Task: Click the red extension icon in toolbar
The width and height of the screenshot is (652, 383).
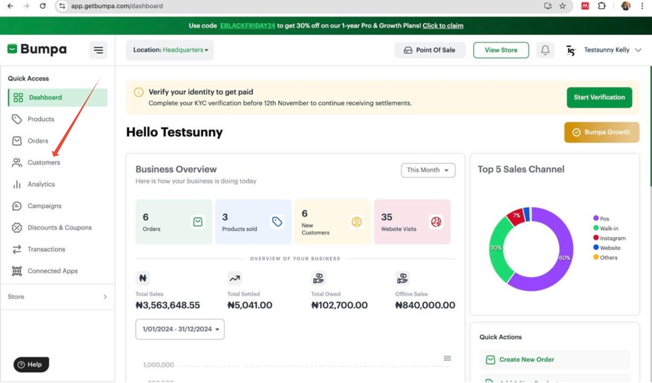Action: pos(585,6)
